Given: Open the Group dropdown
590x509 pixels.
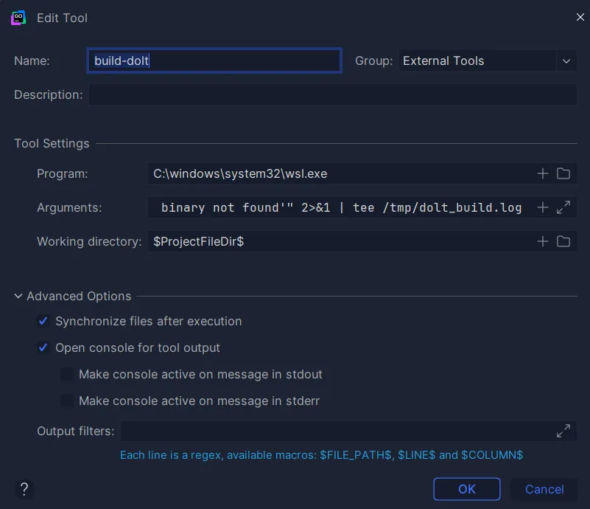Looking at the screenshot, I should [x=566, y=60].
